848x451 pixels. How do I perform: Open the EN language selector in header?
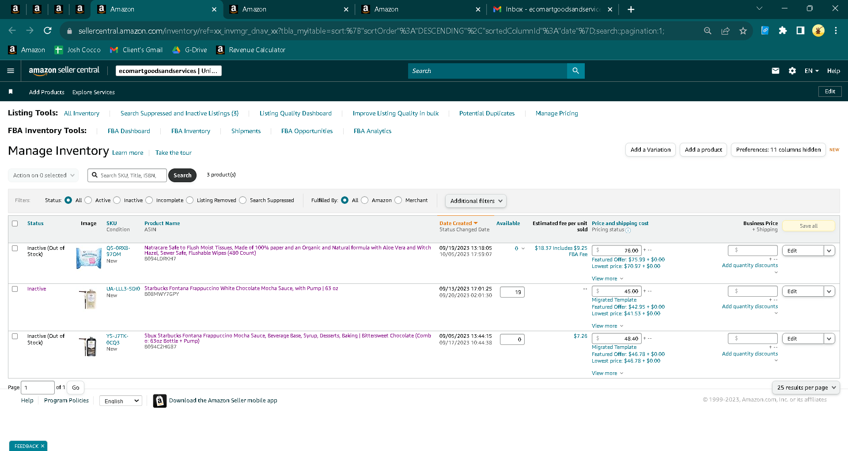pos(811,71)
